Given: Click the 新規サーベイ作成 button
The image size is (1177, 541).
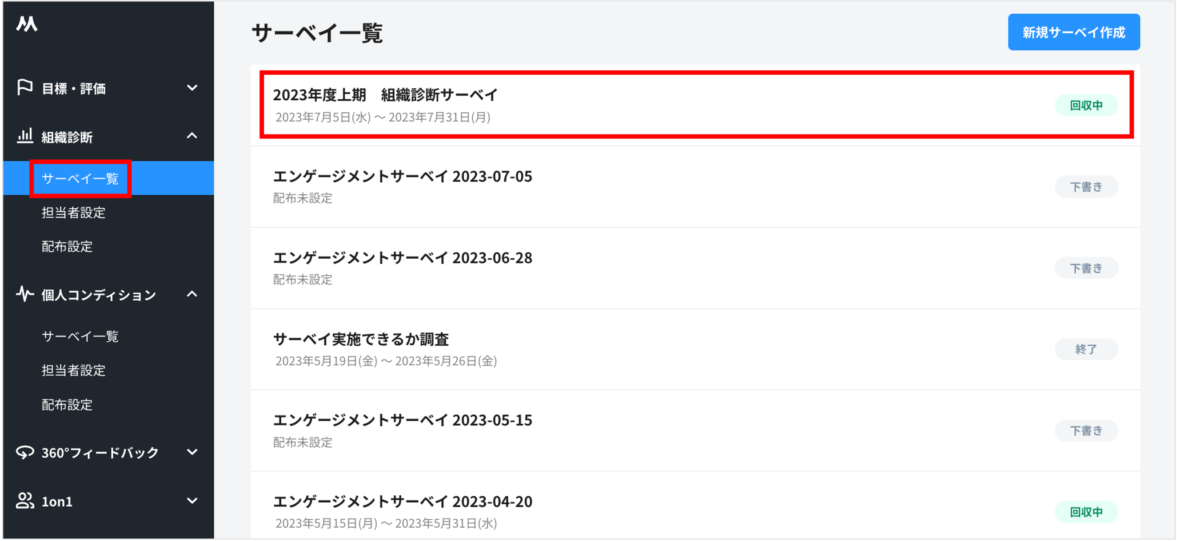Looking at the screenshot, I should pos(1074,32).
